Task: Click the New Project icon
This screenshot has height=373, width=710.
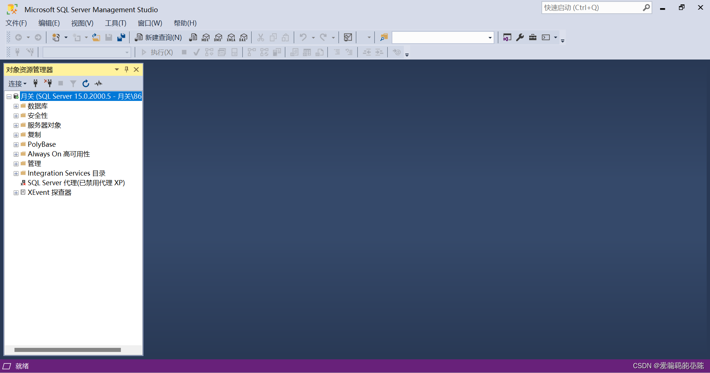Action: coord(56,37)
